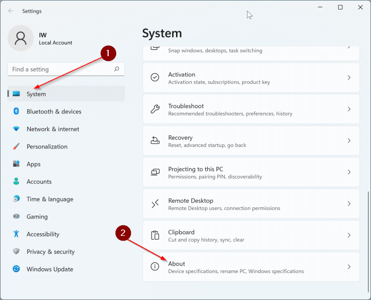This screenshot has height=300, width=371.
Task: Click the Projecting to this PC icon
Action: pos(155,172)
